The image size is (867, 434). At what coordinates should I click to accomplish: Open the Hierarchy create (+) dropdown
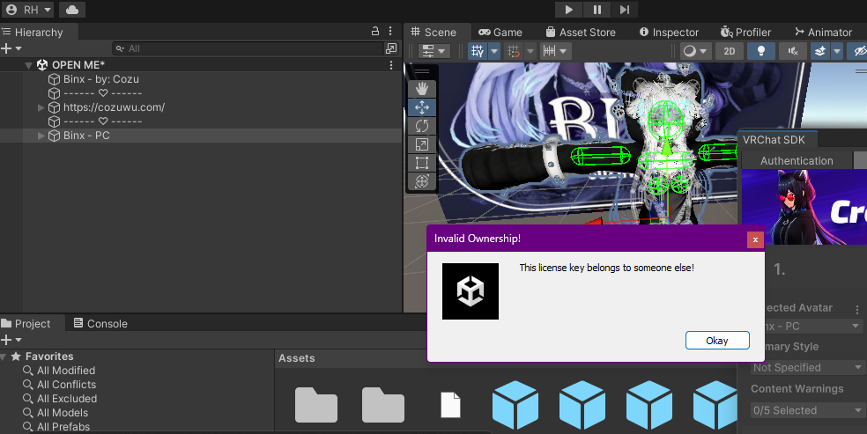[11, 48]
